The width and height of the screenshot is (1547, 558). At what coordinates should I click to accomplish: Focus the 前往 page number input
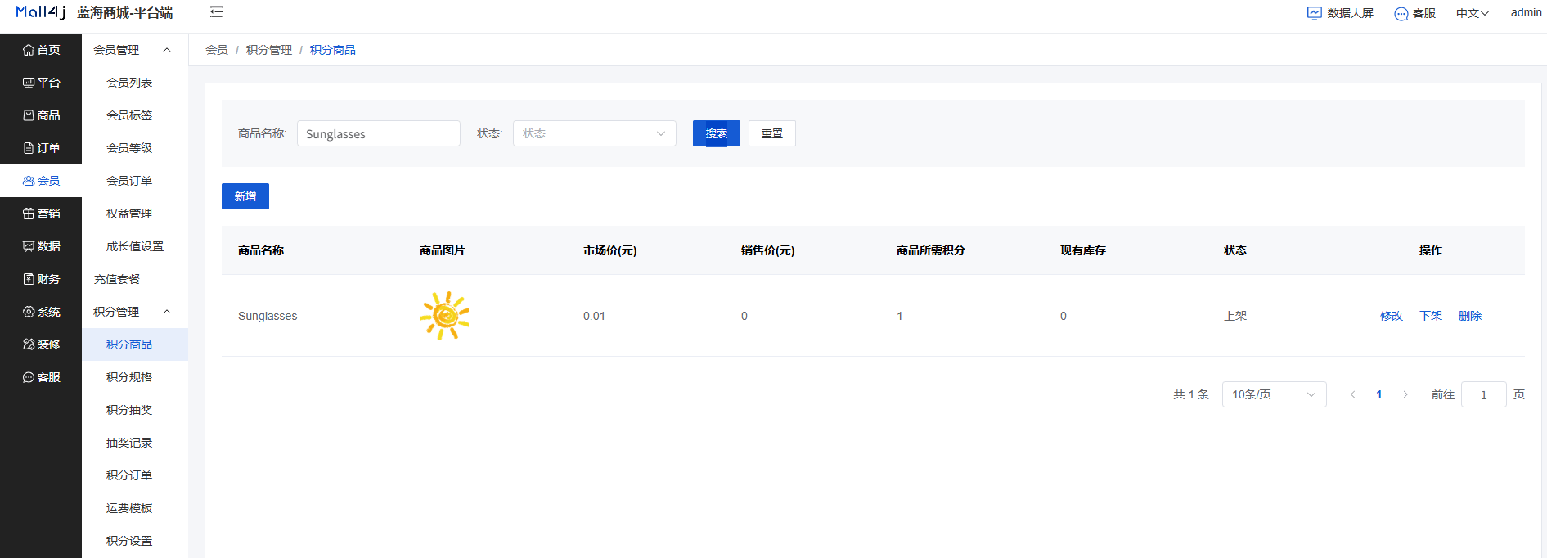coord(1484,394)
